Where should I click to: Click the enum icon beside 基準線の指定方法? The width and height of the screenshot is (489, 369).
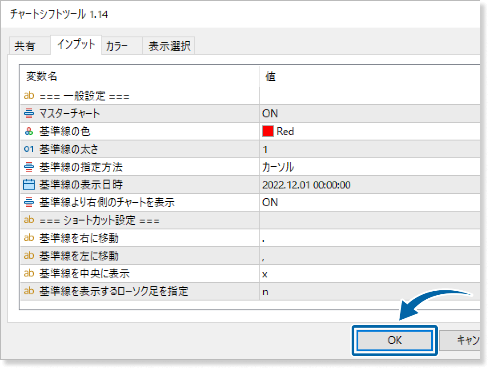point(29,167)
